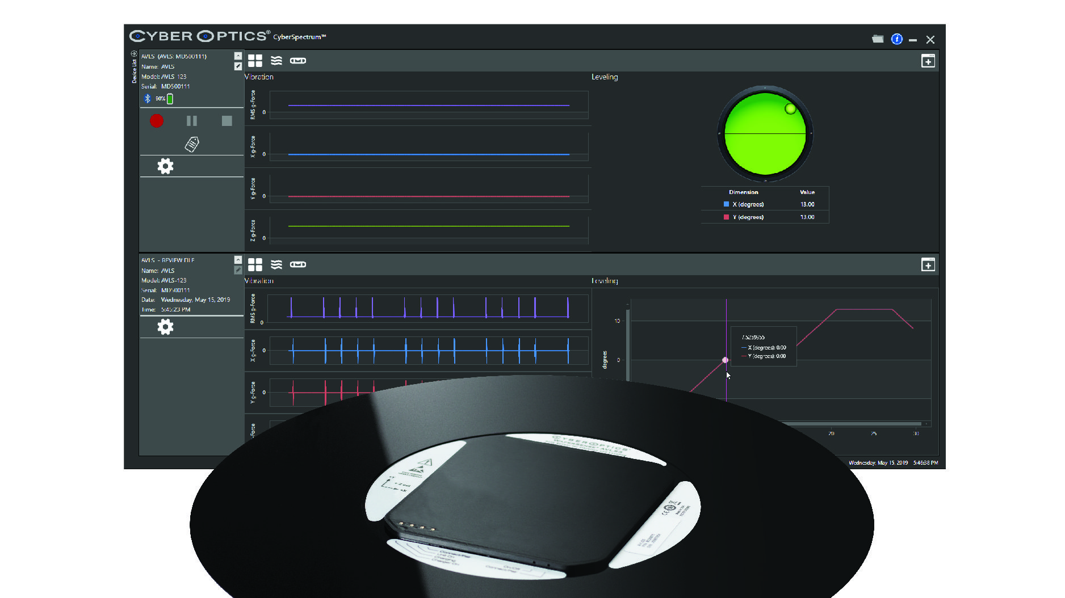The height and width of the screenshot is (598, 1065).
Task: Click the Dimension column header
Action: tap(744, 192)
